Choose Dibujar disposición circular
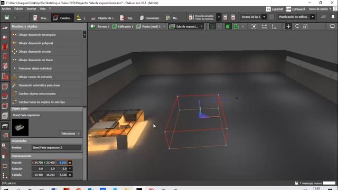 (x=46, y=52)
